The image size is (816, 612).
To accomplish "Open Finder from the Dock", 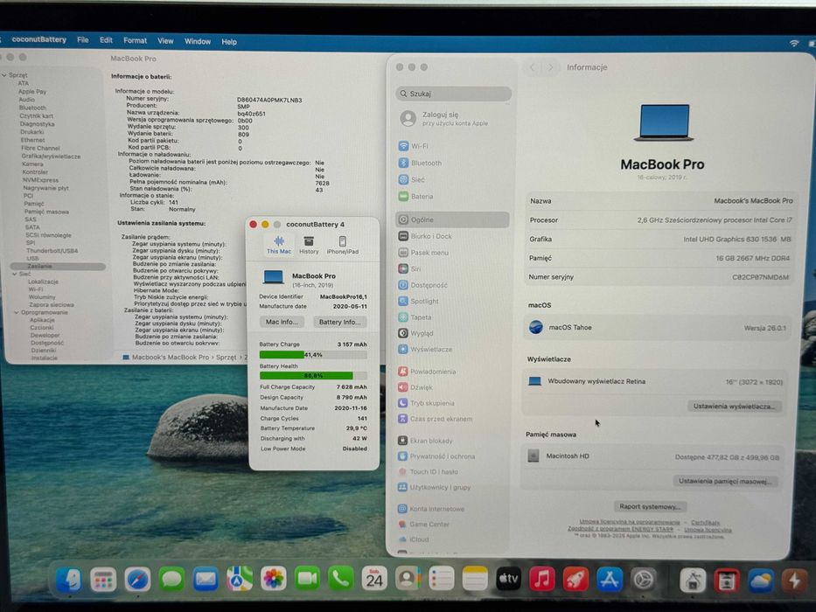I will 69,580.
